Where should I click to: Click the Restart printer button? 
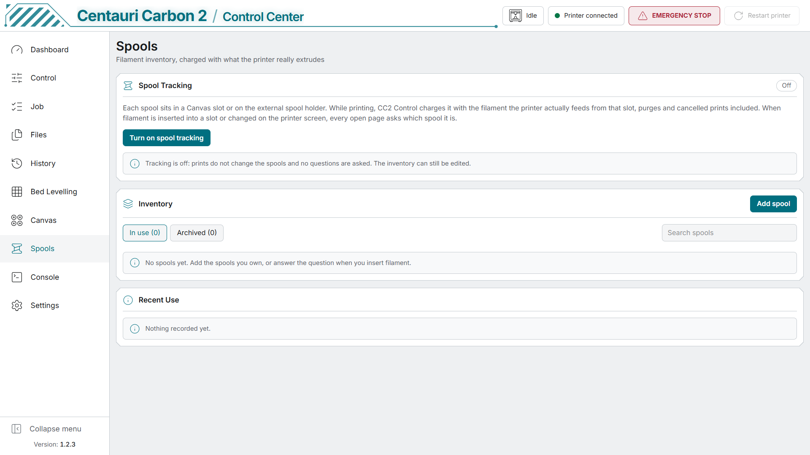coord(762,16)
